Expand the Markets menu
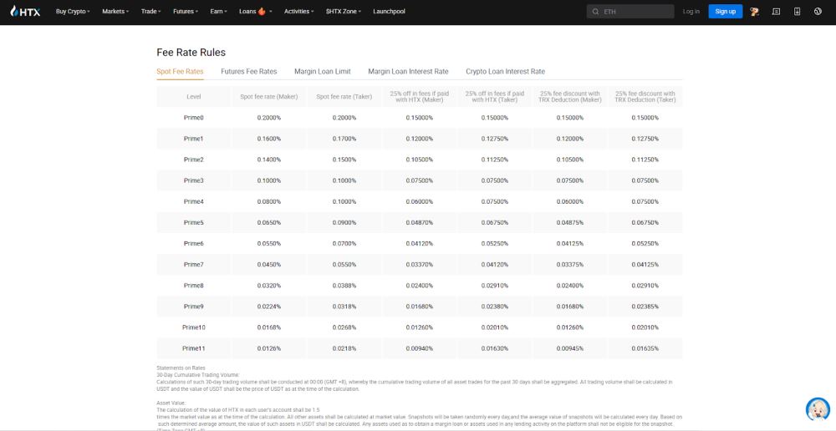The width and height of the screenshot is (836, 431). [x=115, y=11]
